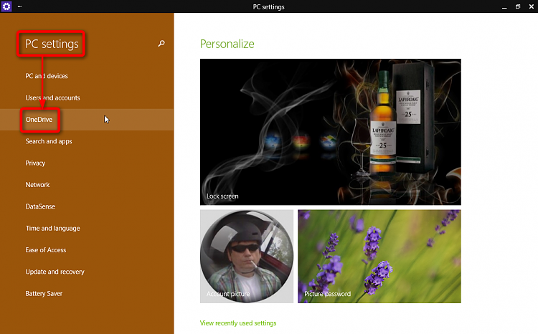538x334 pixels.
Task: Click the search magnifier icon
Action: [161, 44]
